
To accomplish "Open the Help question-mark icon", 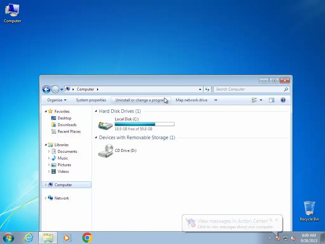I will [x=283, y=100].
